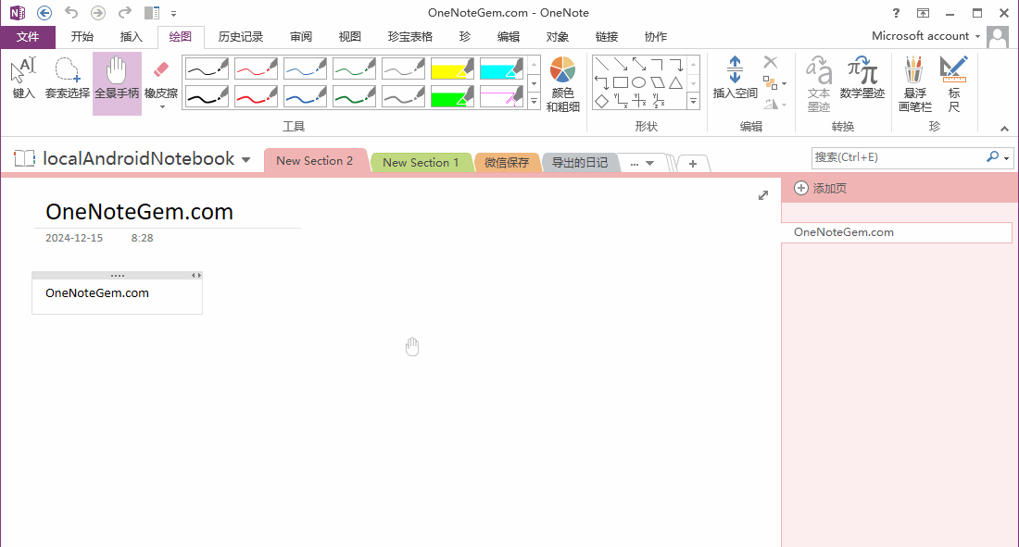Expand the pen gallery more button
This screenshot has height=547, width=1019.
click(535, 101)
